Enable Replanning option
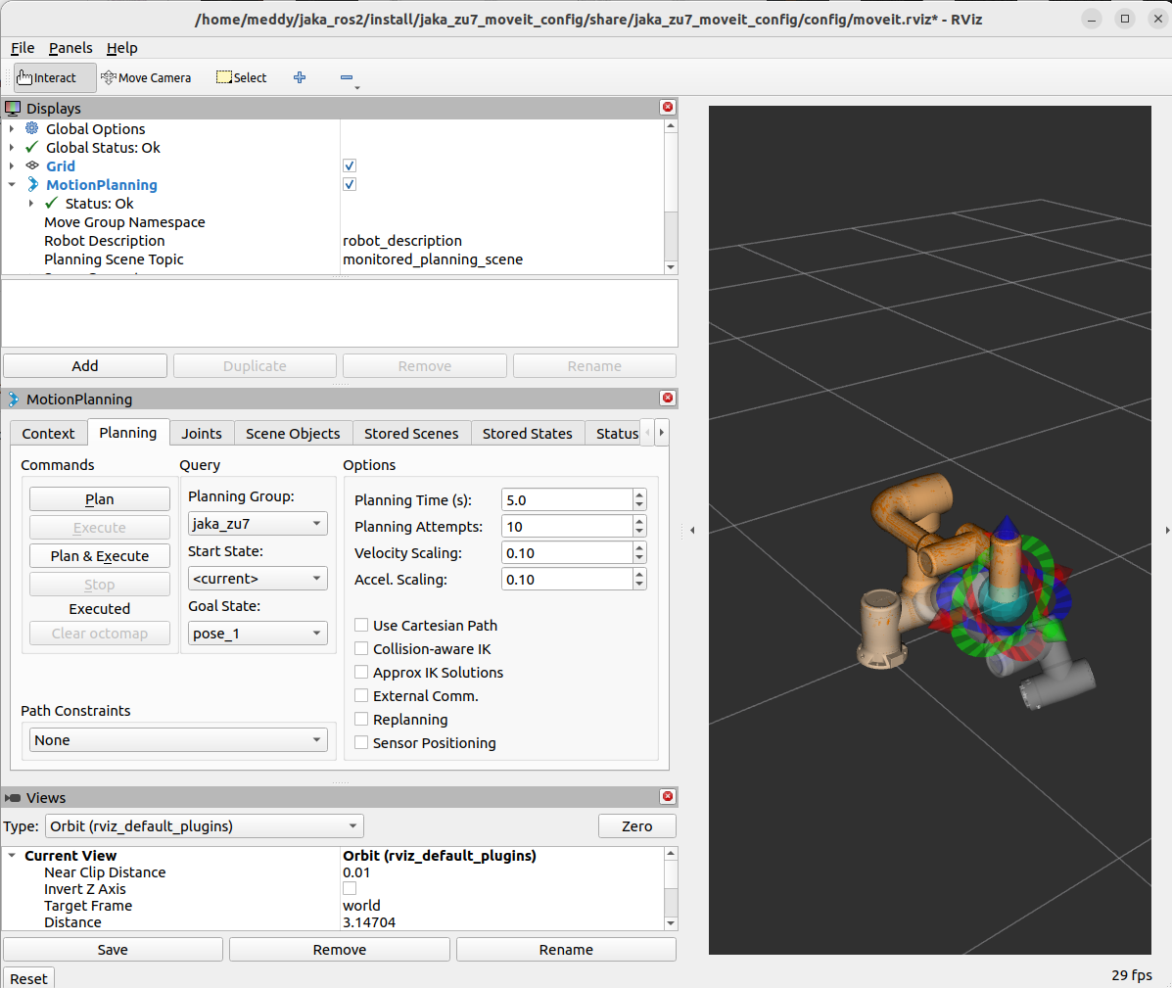This screenshot has height=988, width=1172. [x=361, y=719]
